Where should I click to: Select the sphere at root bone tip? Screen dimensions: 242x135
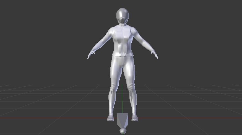click(123, 131)
